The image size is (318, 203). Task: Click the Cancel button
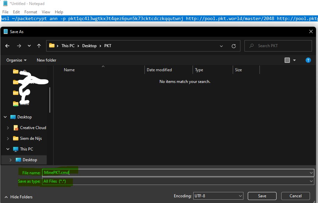pyautogui.click(x=296, y=196)
